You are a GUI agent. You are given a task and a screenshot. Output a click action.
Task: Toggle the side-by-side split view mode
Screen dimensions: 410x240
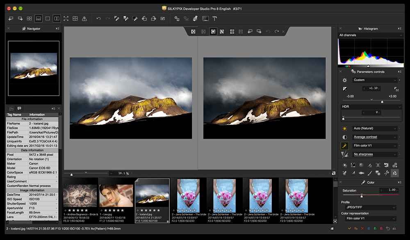pyautogui.click(x=57, y=18)
